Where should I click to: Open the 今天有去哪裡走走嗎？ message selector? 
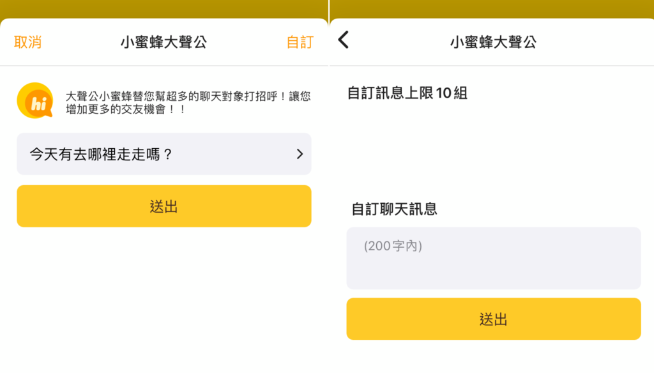pos(164,154)
